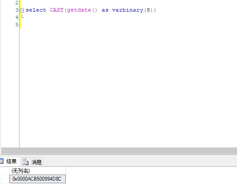
Task: Place cursor on the select keyword
Action: (x=36, y=10)
